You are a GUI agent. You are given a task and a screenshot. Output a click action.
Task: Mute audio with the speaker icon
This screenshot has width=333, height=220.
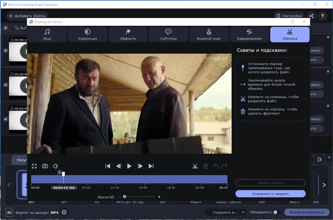coord(55,166)
